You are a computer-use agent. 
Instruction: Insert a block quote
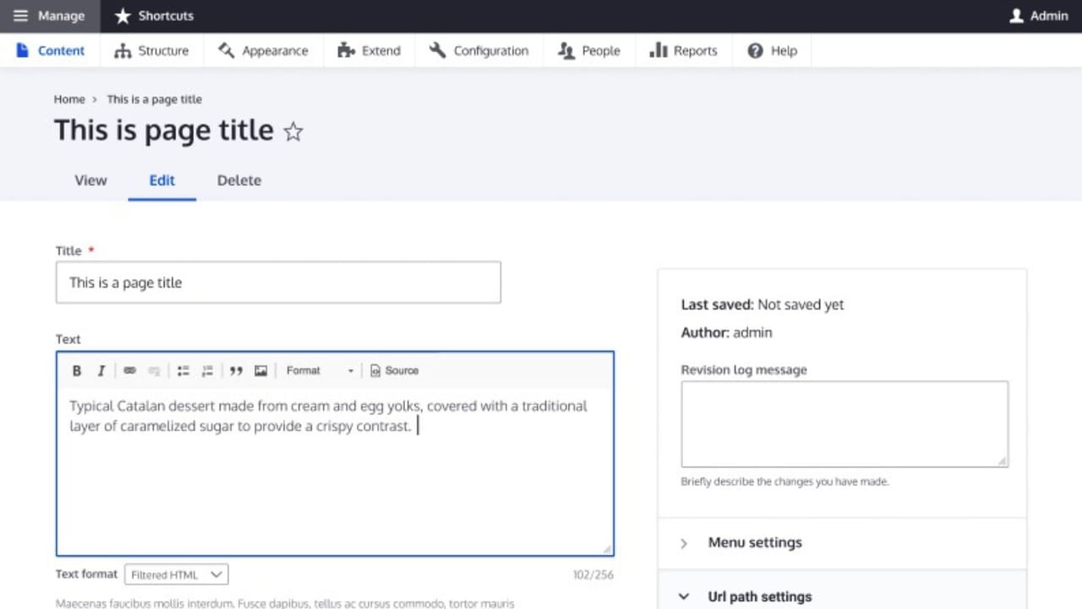(236, 370)
